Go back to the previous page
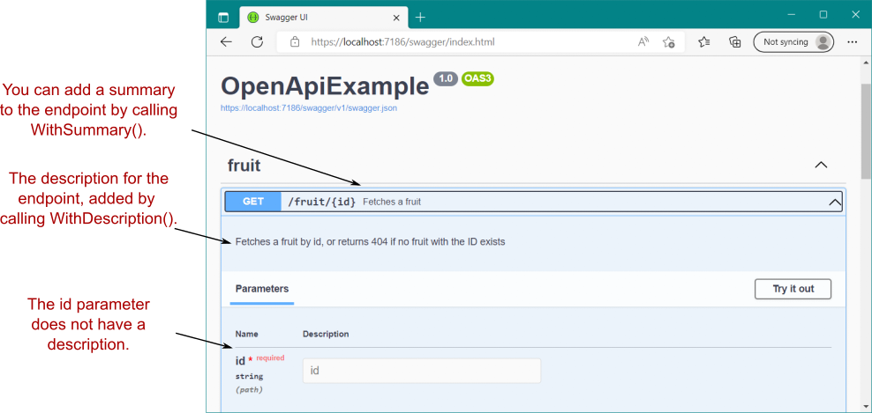Viewport: 872px width, 413px height. 226,42
